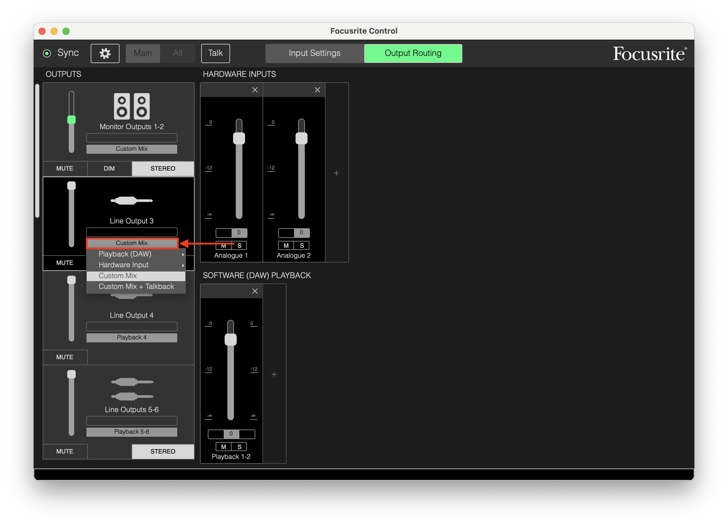Click the Line Outputs 5-6 volume fader handle
Image resolution: width=728 pixels, height=525 pixels.
pyautogui.click(x=71, y=374)
